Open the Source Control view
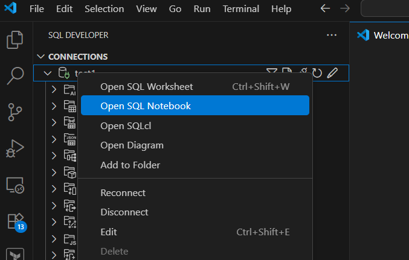 tap(14, 112)
